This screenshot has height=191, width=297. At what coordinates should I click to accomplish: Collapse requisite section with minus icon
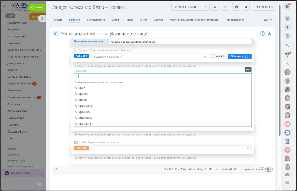(249, 51)
